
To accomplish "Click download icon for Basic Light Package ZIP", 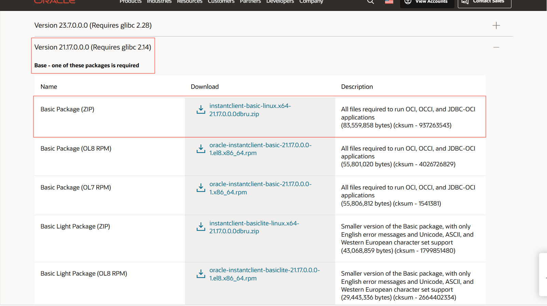I will 201,227.
